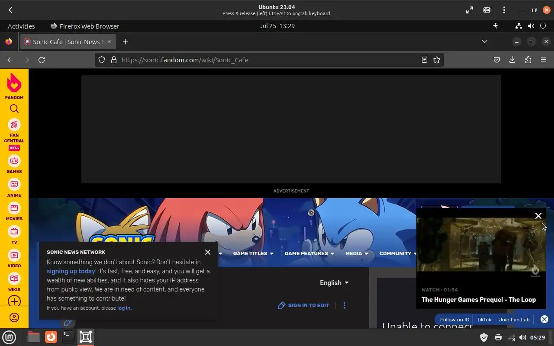Save page to Pocket
554x346 pixels.
[x=497, y=60]
